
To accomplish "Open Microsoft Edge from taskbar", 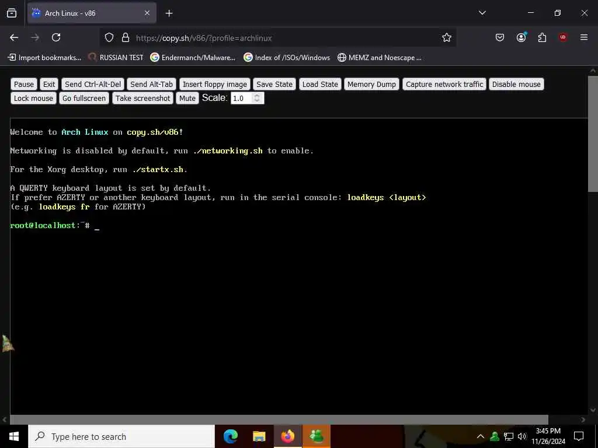I will (x=230, y=436).
